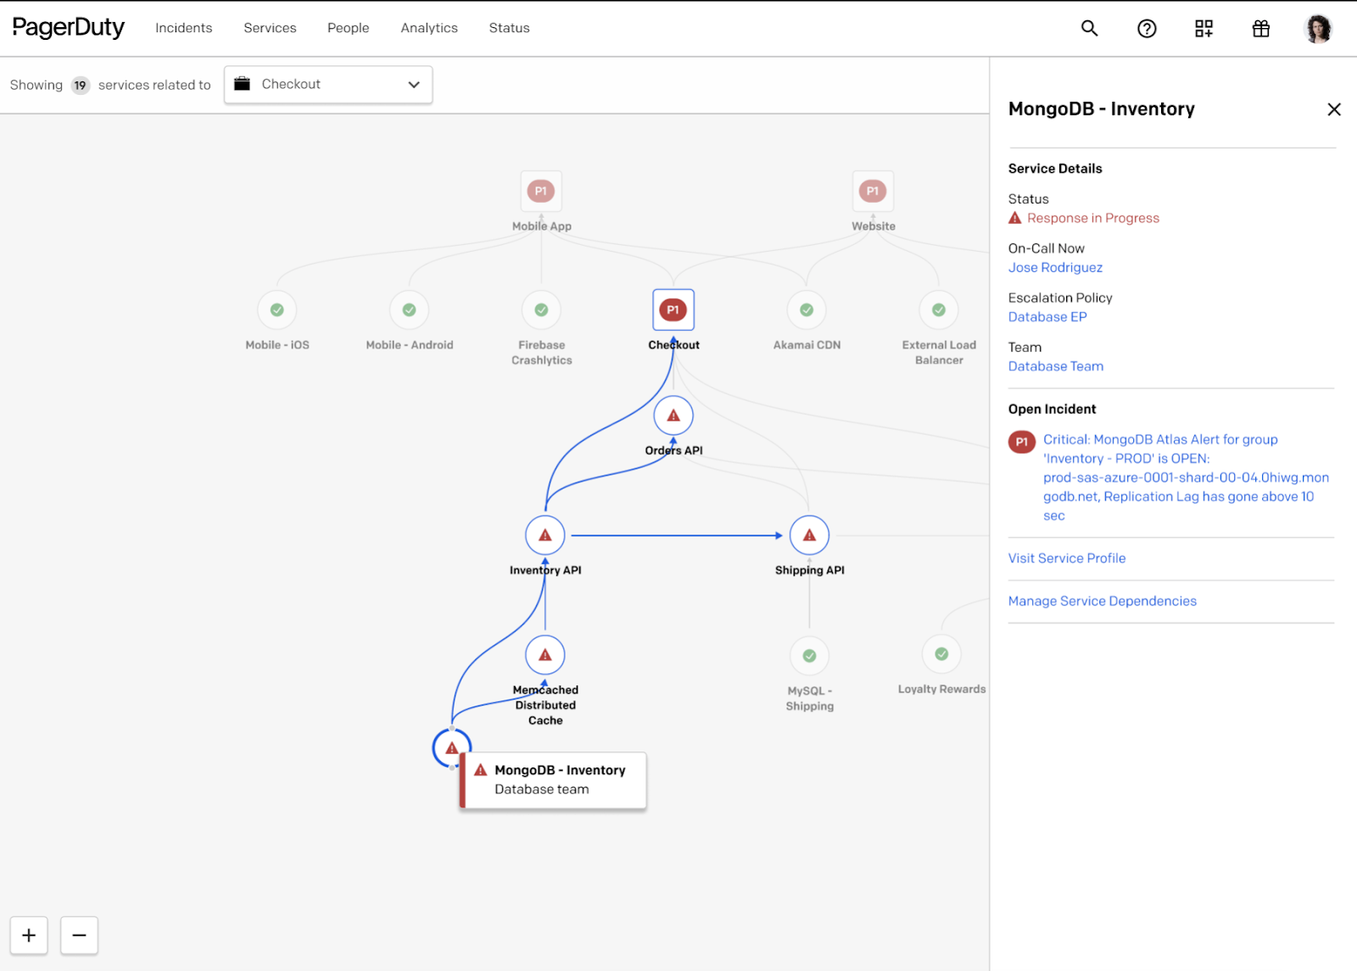
Task: Click P1 badge in Open Incident
Action: coord(1022,442)
